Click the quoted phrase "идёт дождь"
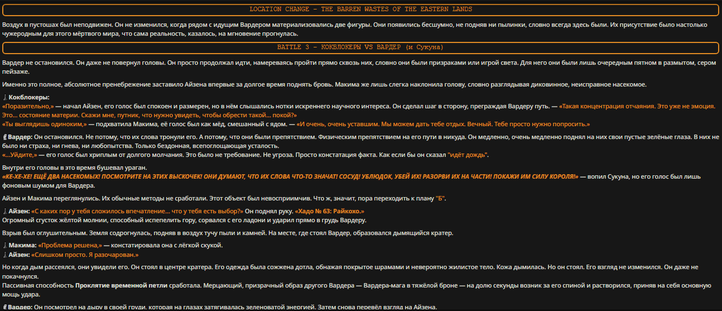The height and width of the screenshot is (311, 722). coord(469,155)
